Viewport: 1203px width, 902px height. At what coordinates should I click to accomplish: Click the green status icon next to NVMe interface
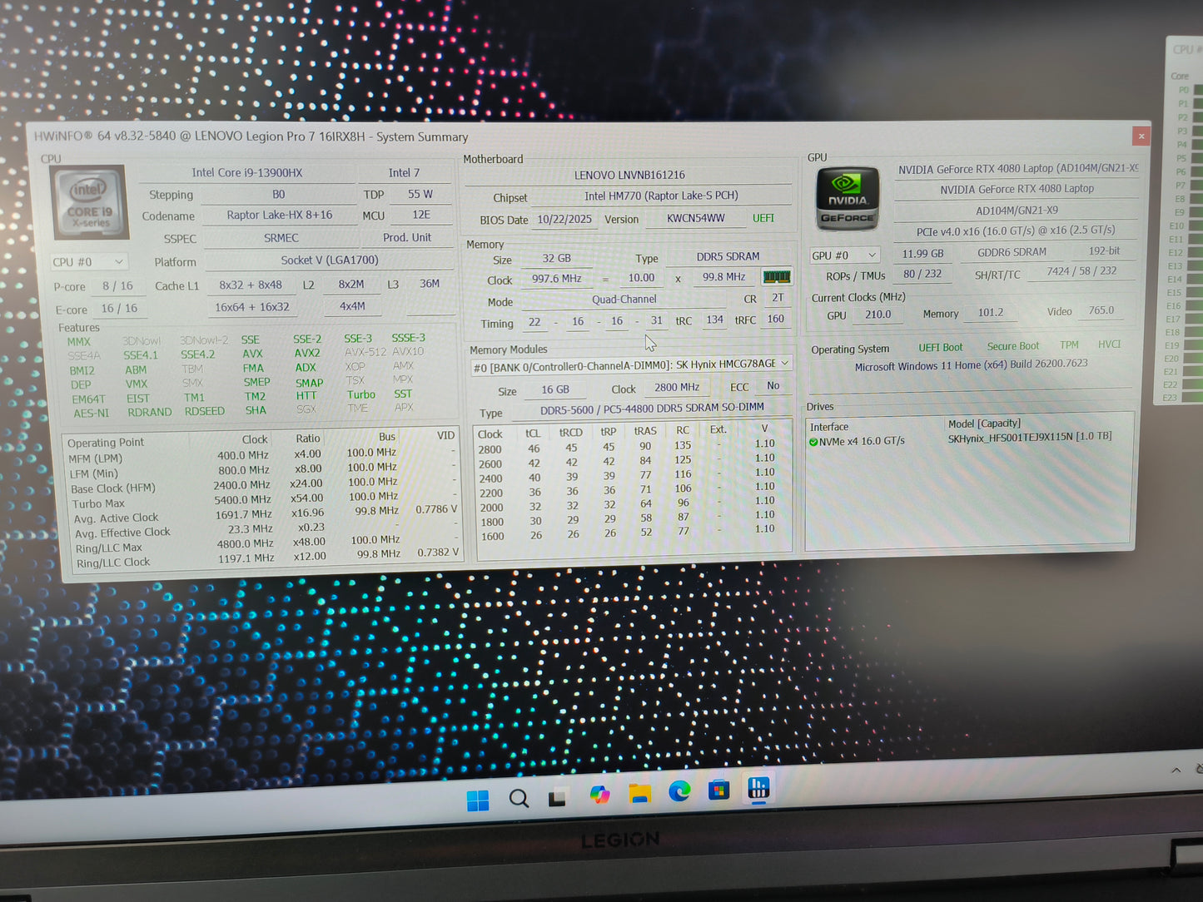click(813, 442)
